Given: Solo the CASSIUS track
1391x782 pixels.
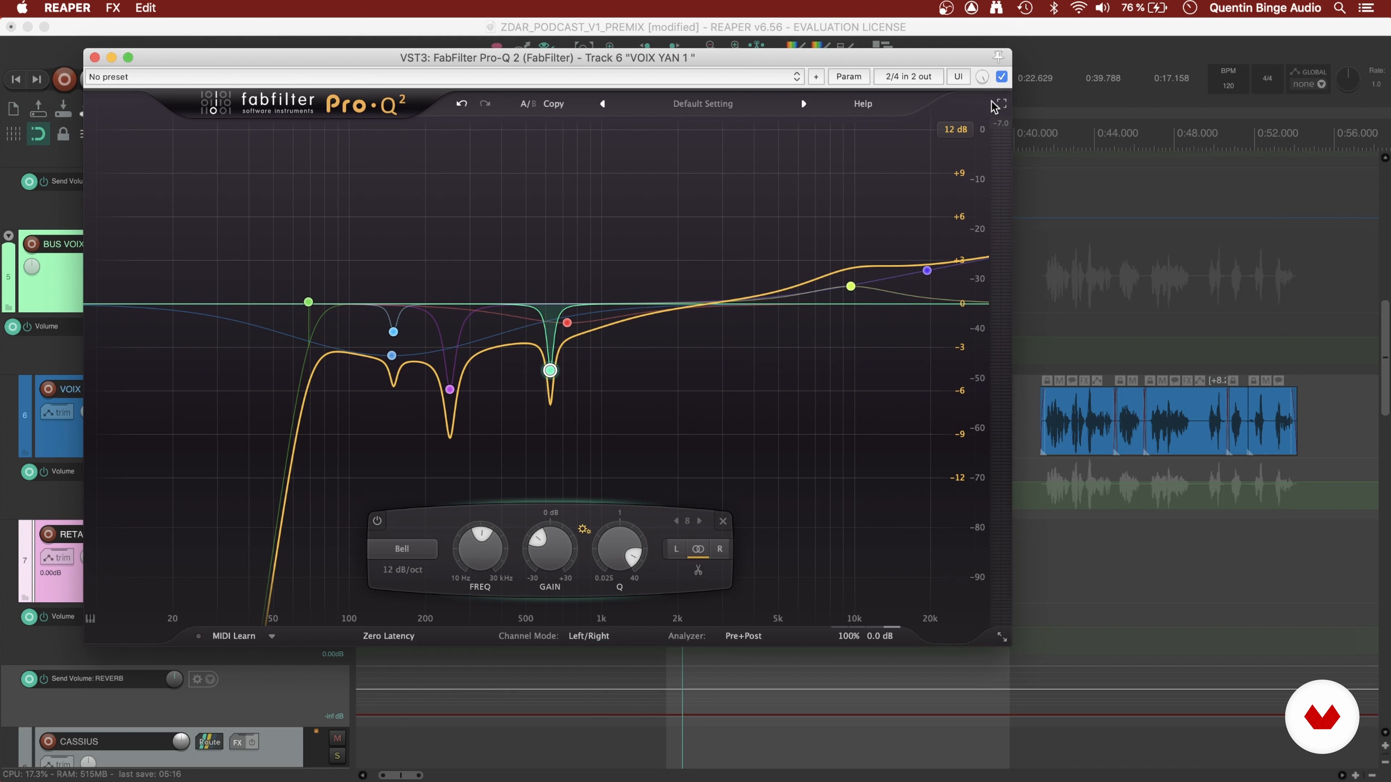Looking at the screenshot, I should pos(337,756).
